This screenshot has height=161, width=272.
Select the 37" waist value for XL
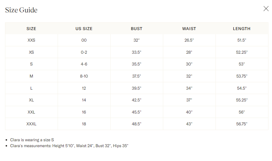189,100
